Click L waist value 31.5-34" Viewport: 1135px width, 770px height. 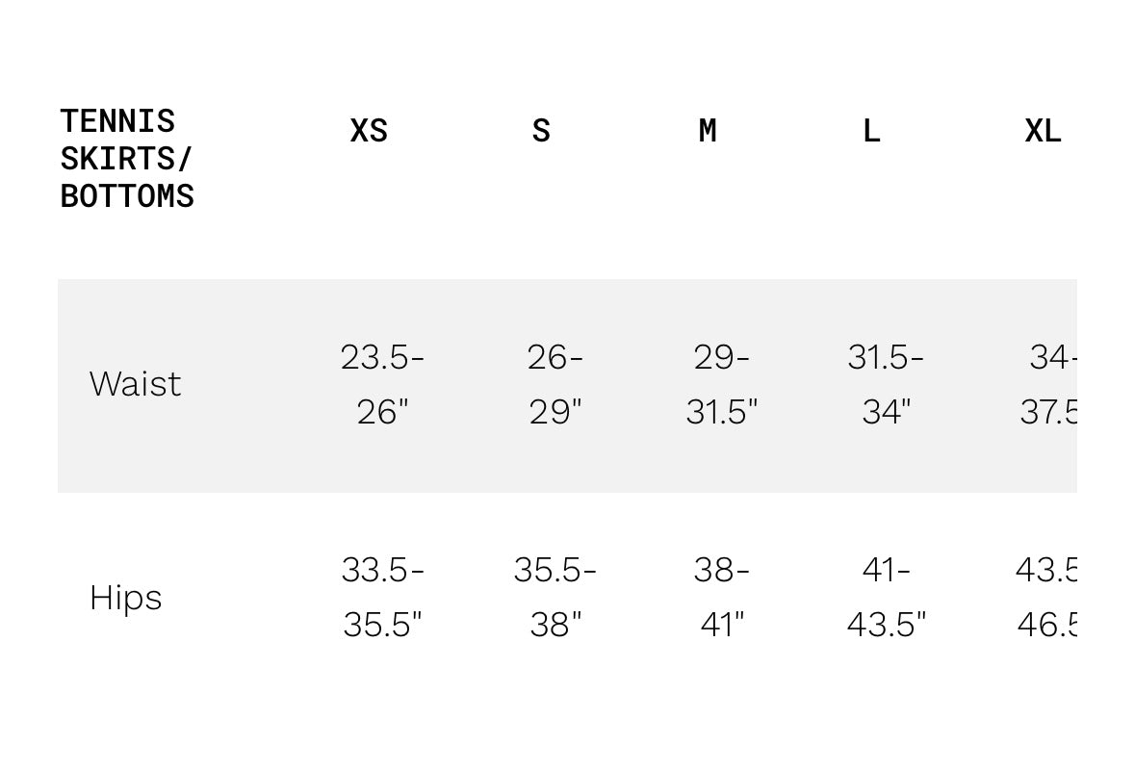(x=886, y=384)
